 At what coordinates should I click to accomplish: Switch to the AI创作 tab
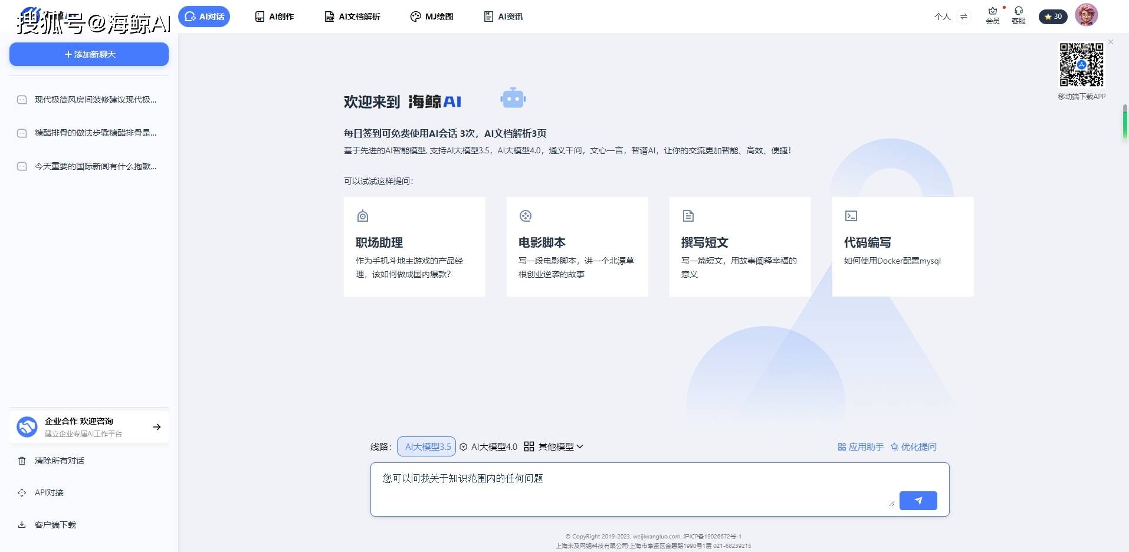tap(274, 17)
